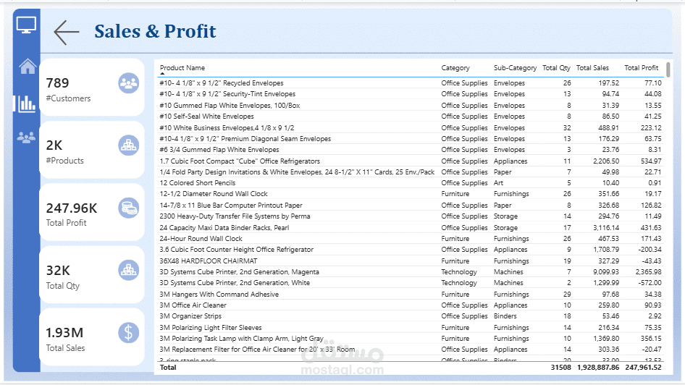Image resolution: width=685 pixels, height=385 pixels.
Task: Click total profit figure 247,961.52
Action: coord(643,368)
